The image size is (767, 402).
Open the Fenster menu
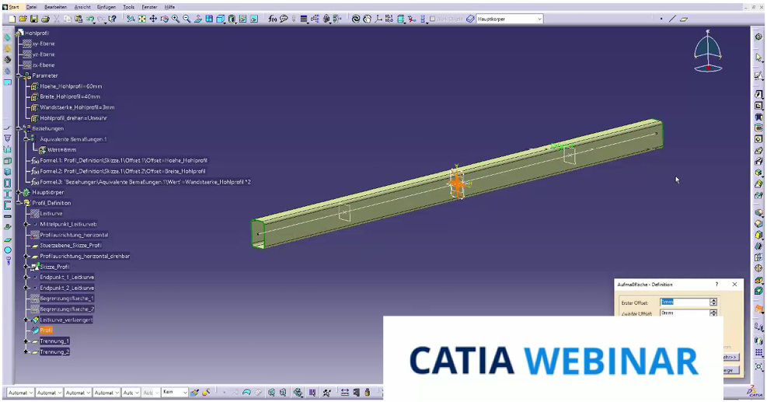tap(150, 7)
